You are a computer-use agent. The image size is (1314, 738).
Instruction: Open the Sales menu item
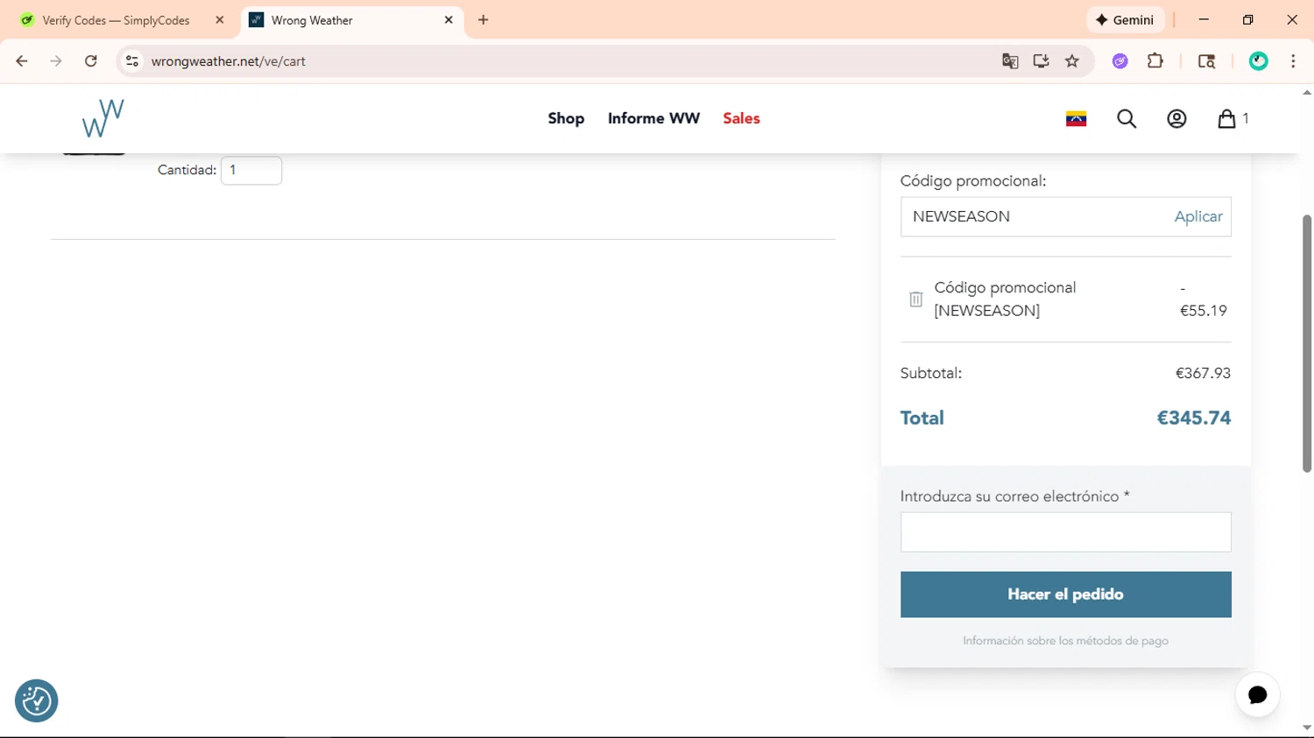click(x=741, y=118)
